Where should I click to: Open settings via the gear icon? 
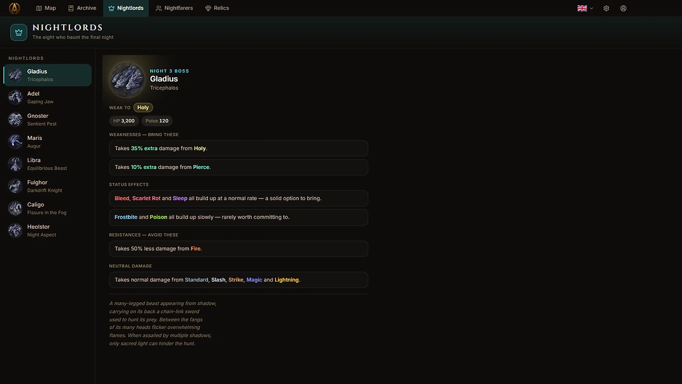tap(606, 8)
